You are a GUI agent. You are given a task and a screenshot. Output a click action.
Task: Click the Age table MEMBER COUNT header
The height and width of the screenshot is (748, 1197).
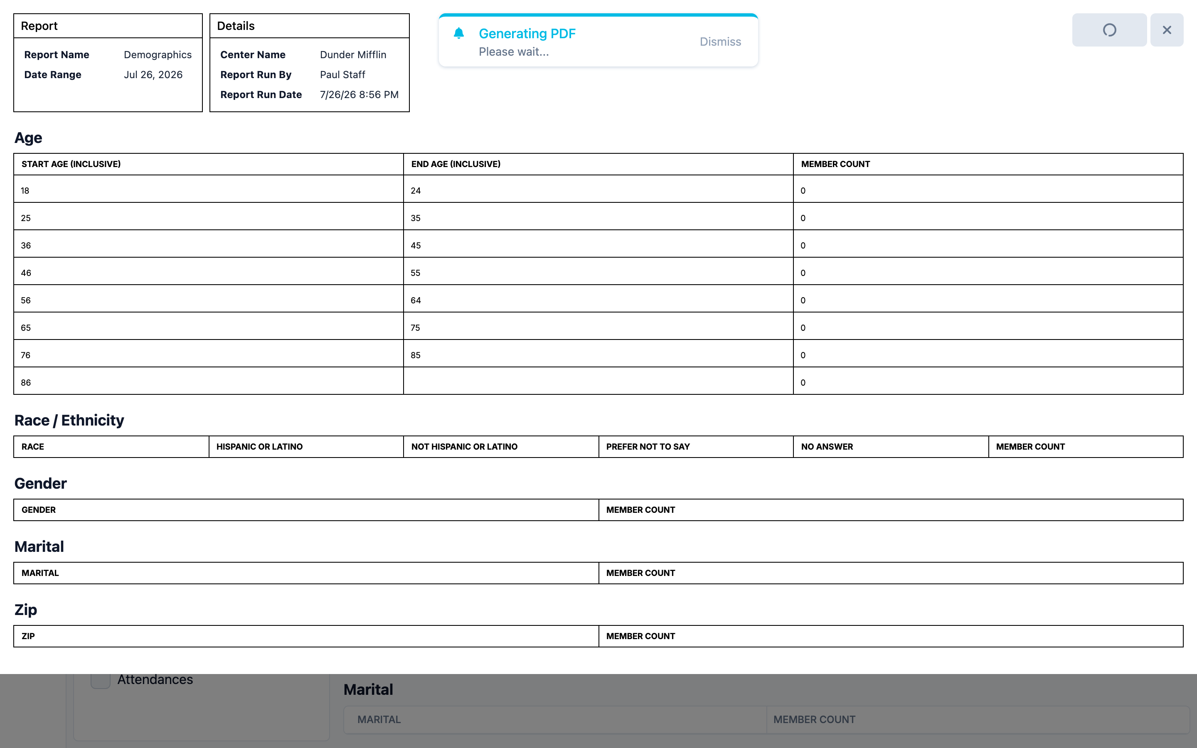(x=988, y=164)
